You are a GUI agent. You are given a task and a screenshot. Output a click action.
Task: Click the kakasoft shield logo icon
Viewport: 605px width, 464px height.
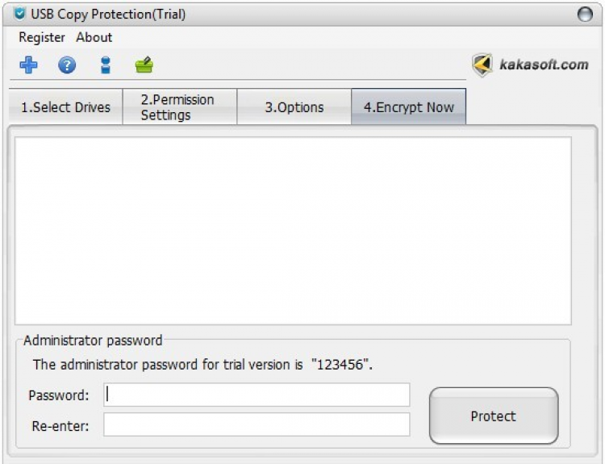pos(482,65)
